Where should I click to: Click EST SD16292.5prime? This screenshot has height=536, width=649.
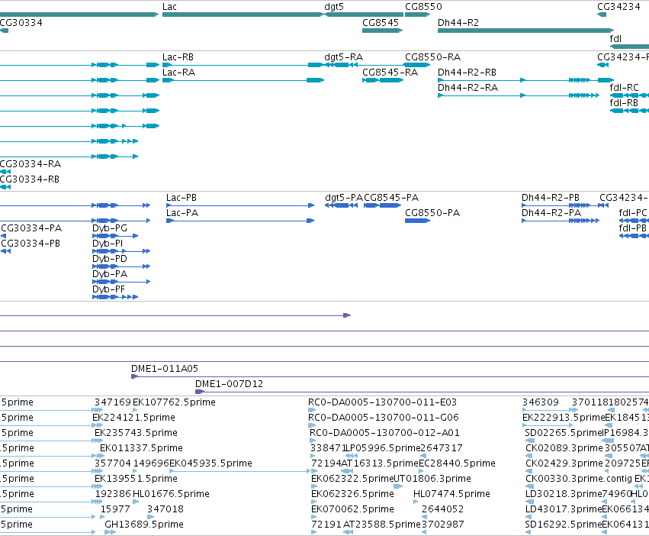tap(564, 525)
